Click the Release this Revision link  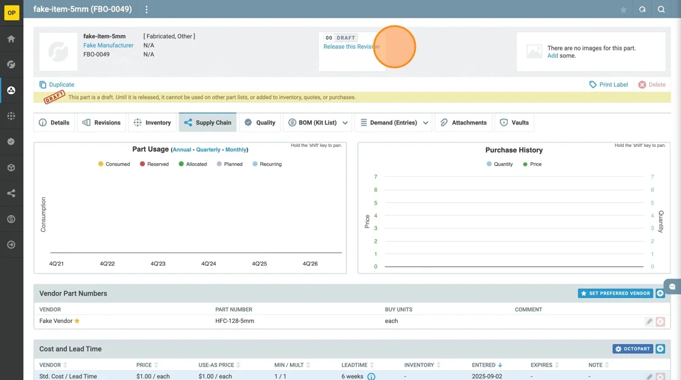pos(351,47)
